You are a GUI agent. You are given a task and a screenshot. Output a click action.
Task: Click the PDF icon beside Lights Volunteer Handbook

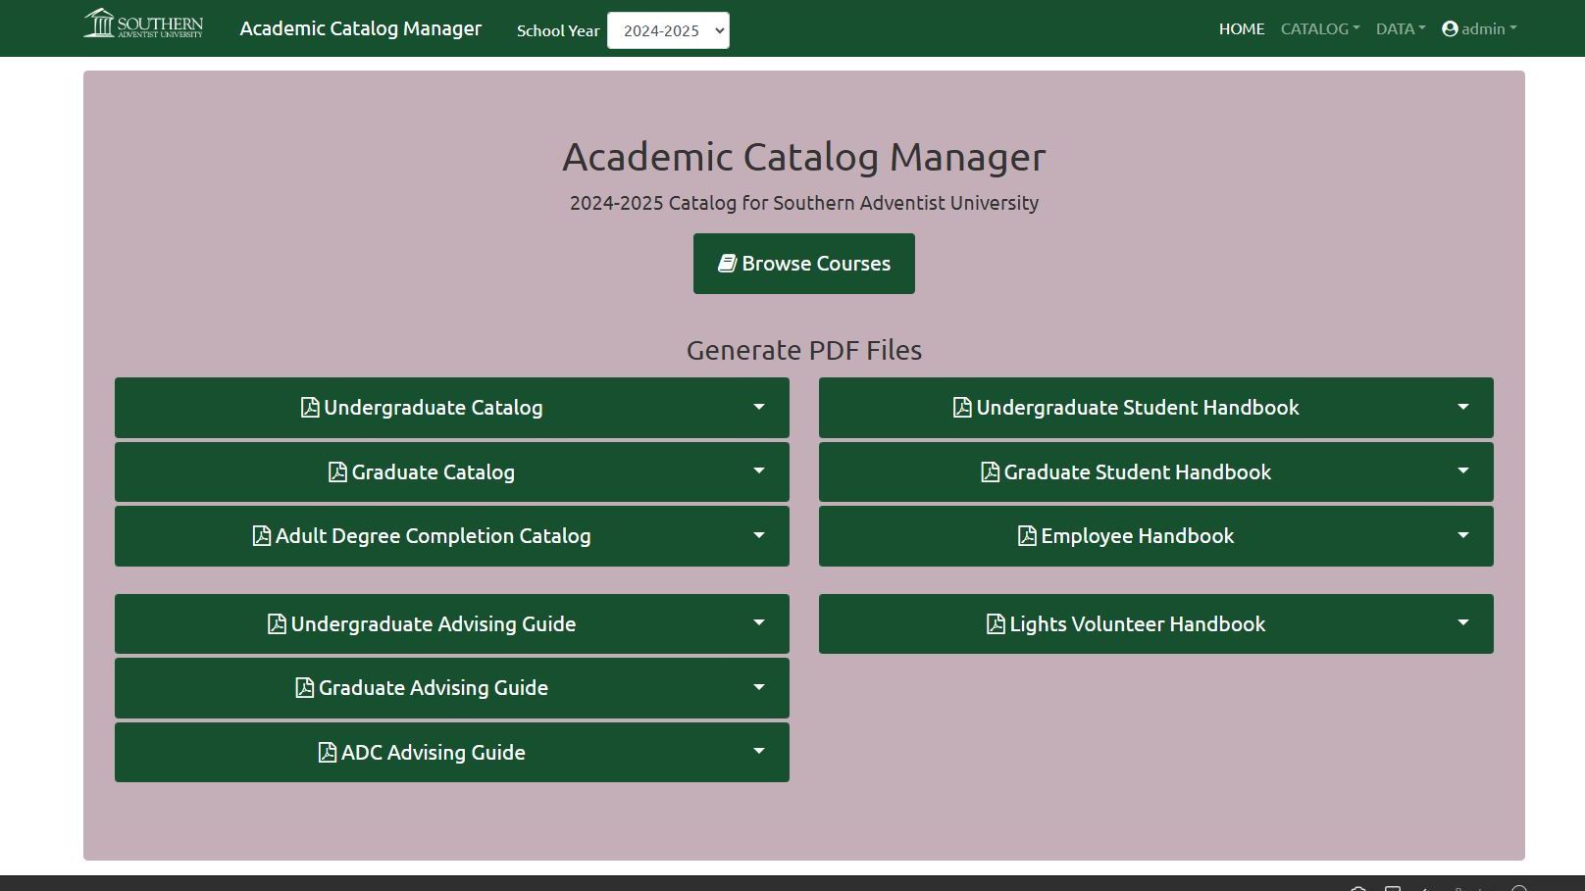(996, 624)
